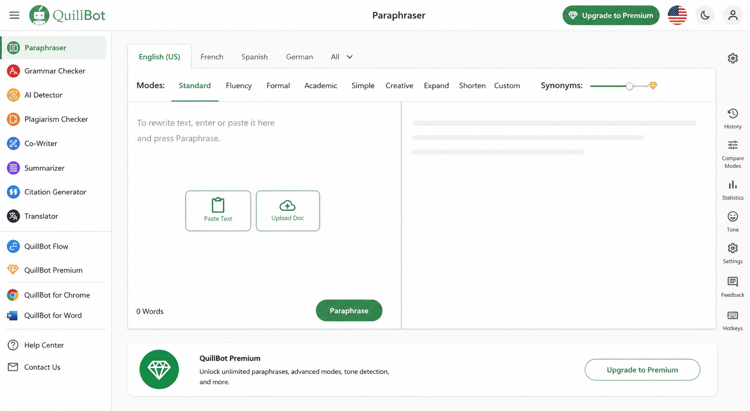Screen dimensions: 750x411
Task: Click the "Modes:" label
Action: coord(151,85)
